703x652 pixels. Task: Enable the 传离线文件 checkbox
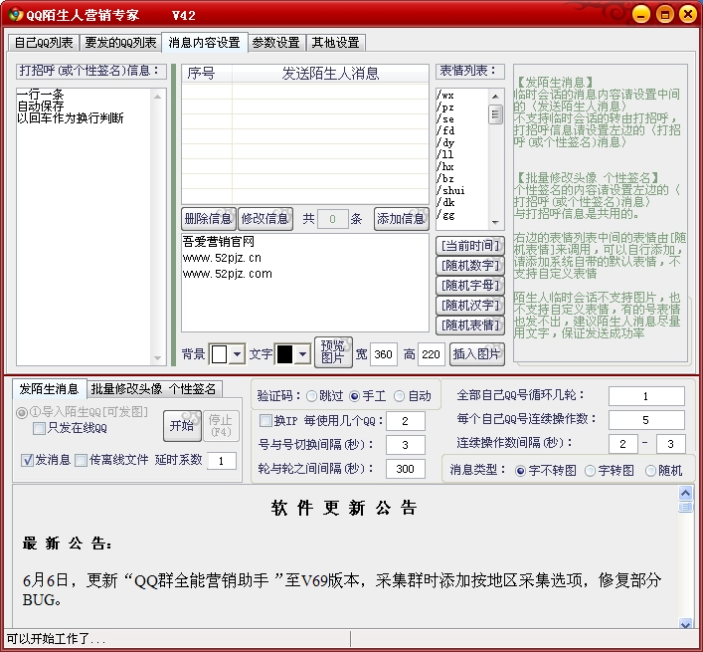(x=82, y=461)
